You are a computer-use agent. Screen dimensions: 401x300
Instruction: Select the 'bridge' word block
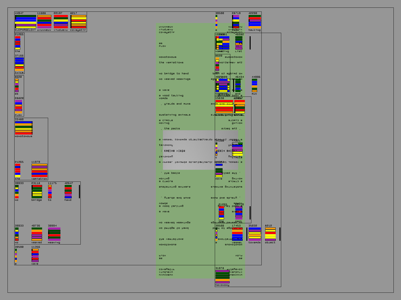click(37, 191)
